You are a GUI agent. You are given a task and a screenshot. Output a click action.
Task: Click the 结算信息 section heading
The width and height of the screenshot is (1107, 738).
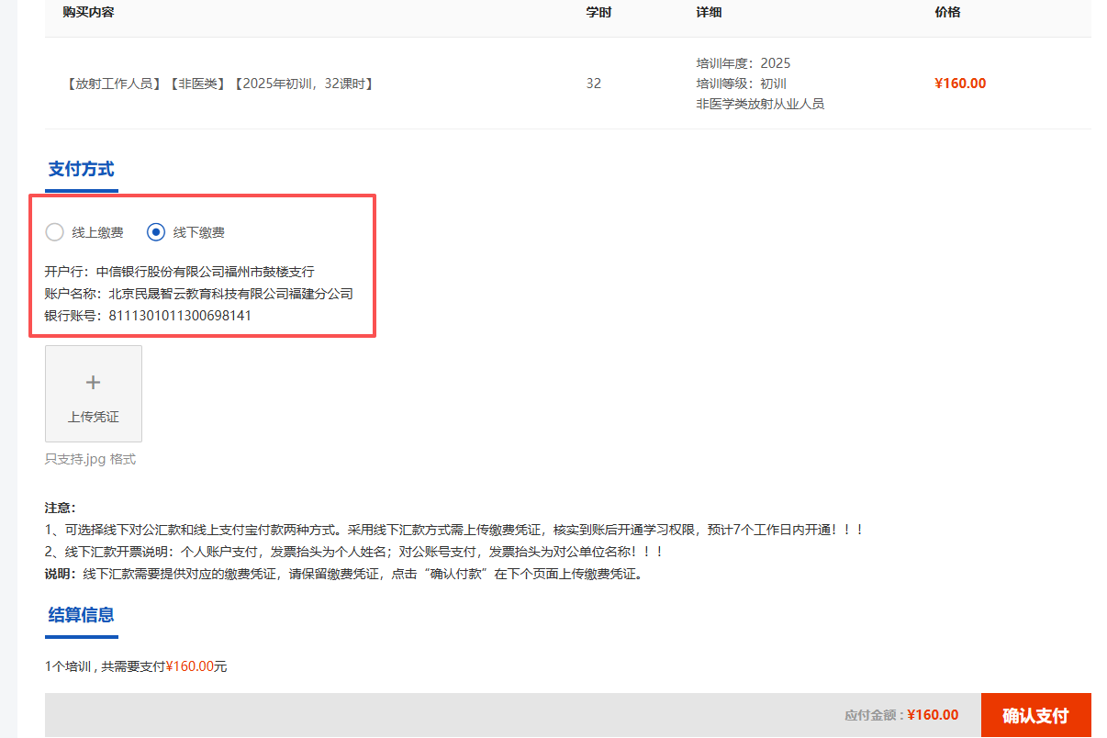click(81, 615)
